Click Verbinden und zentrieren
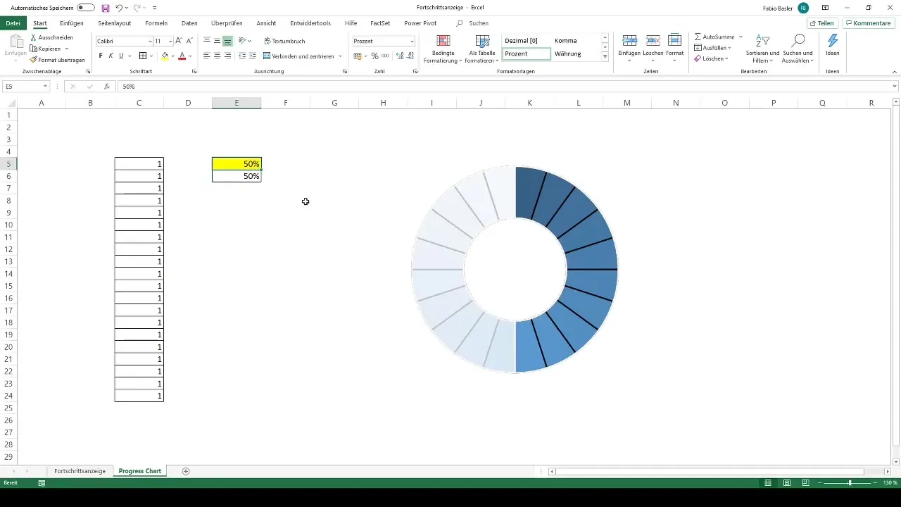Image resolution: width=901 pixels, height=507 pixels. coord(298,56)
